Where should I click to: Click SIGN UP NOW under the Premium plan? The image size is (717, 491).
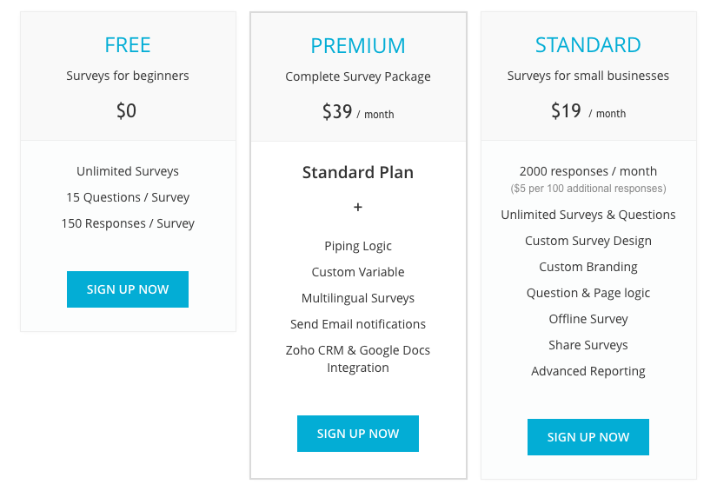coord(358,434)
